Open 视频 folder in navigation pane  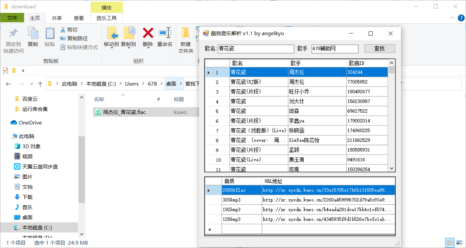coord(23,156)
